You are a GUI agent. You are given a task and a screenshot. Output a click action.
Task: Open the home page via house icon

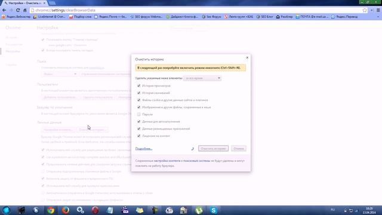point(24,10)
